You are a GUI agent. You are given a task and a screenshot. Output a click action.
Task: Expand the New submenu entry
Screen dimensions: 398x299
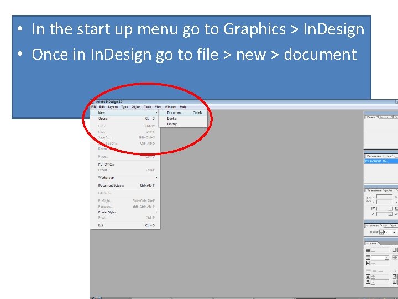[x=125, y=112]
